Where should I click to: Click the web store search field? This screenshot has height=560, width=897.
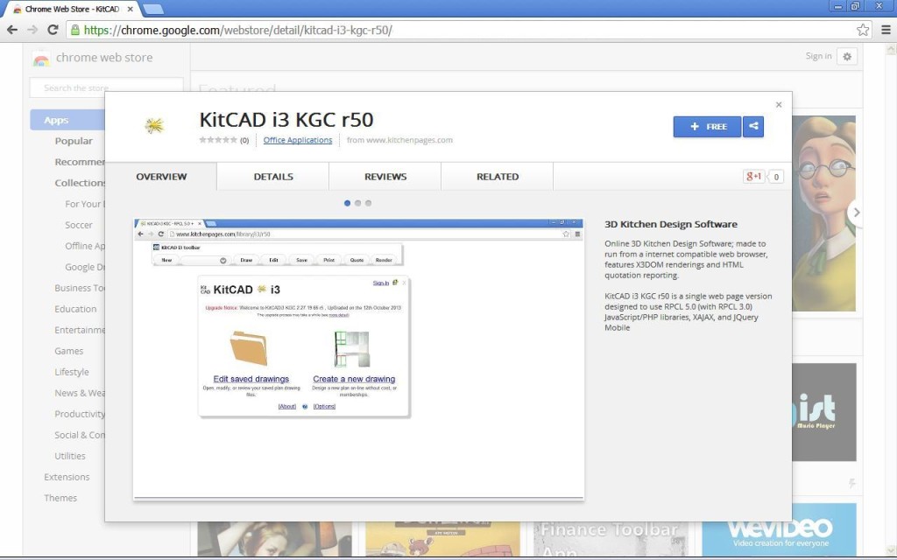[x=106, y=88]
